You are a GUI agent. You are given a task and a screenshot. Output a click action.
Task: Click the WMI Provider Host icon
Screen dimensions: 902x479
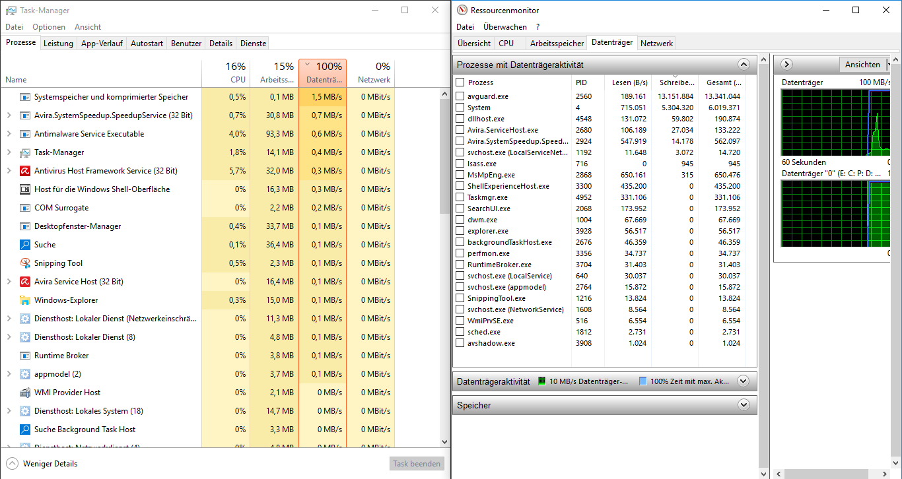click(25, 393)
